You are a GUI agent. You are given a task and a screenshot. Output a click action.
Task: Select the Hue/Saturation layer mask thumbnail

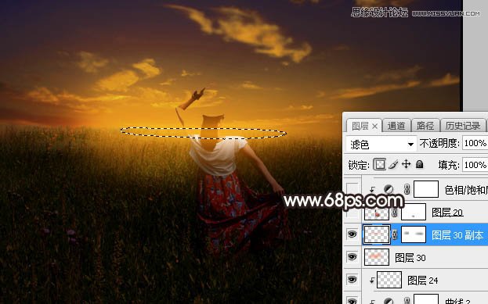(426, 189)
